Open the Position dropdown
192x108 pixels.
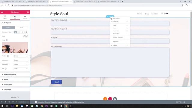21,56
